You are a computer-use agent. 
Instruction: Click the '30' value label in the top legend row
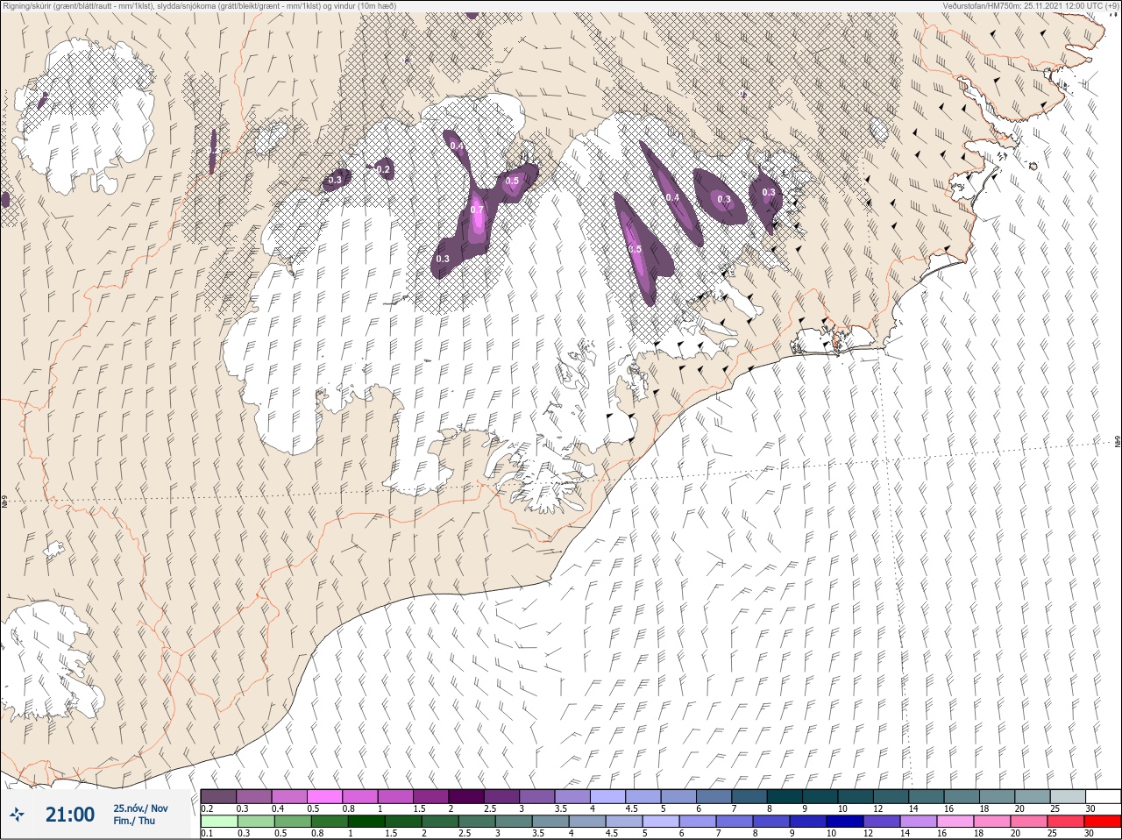click(x=1090, y=808)
